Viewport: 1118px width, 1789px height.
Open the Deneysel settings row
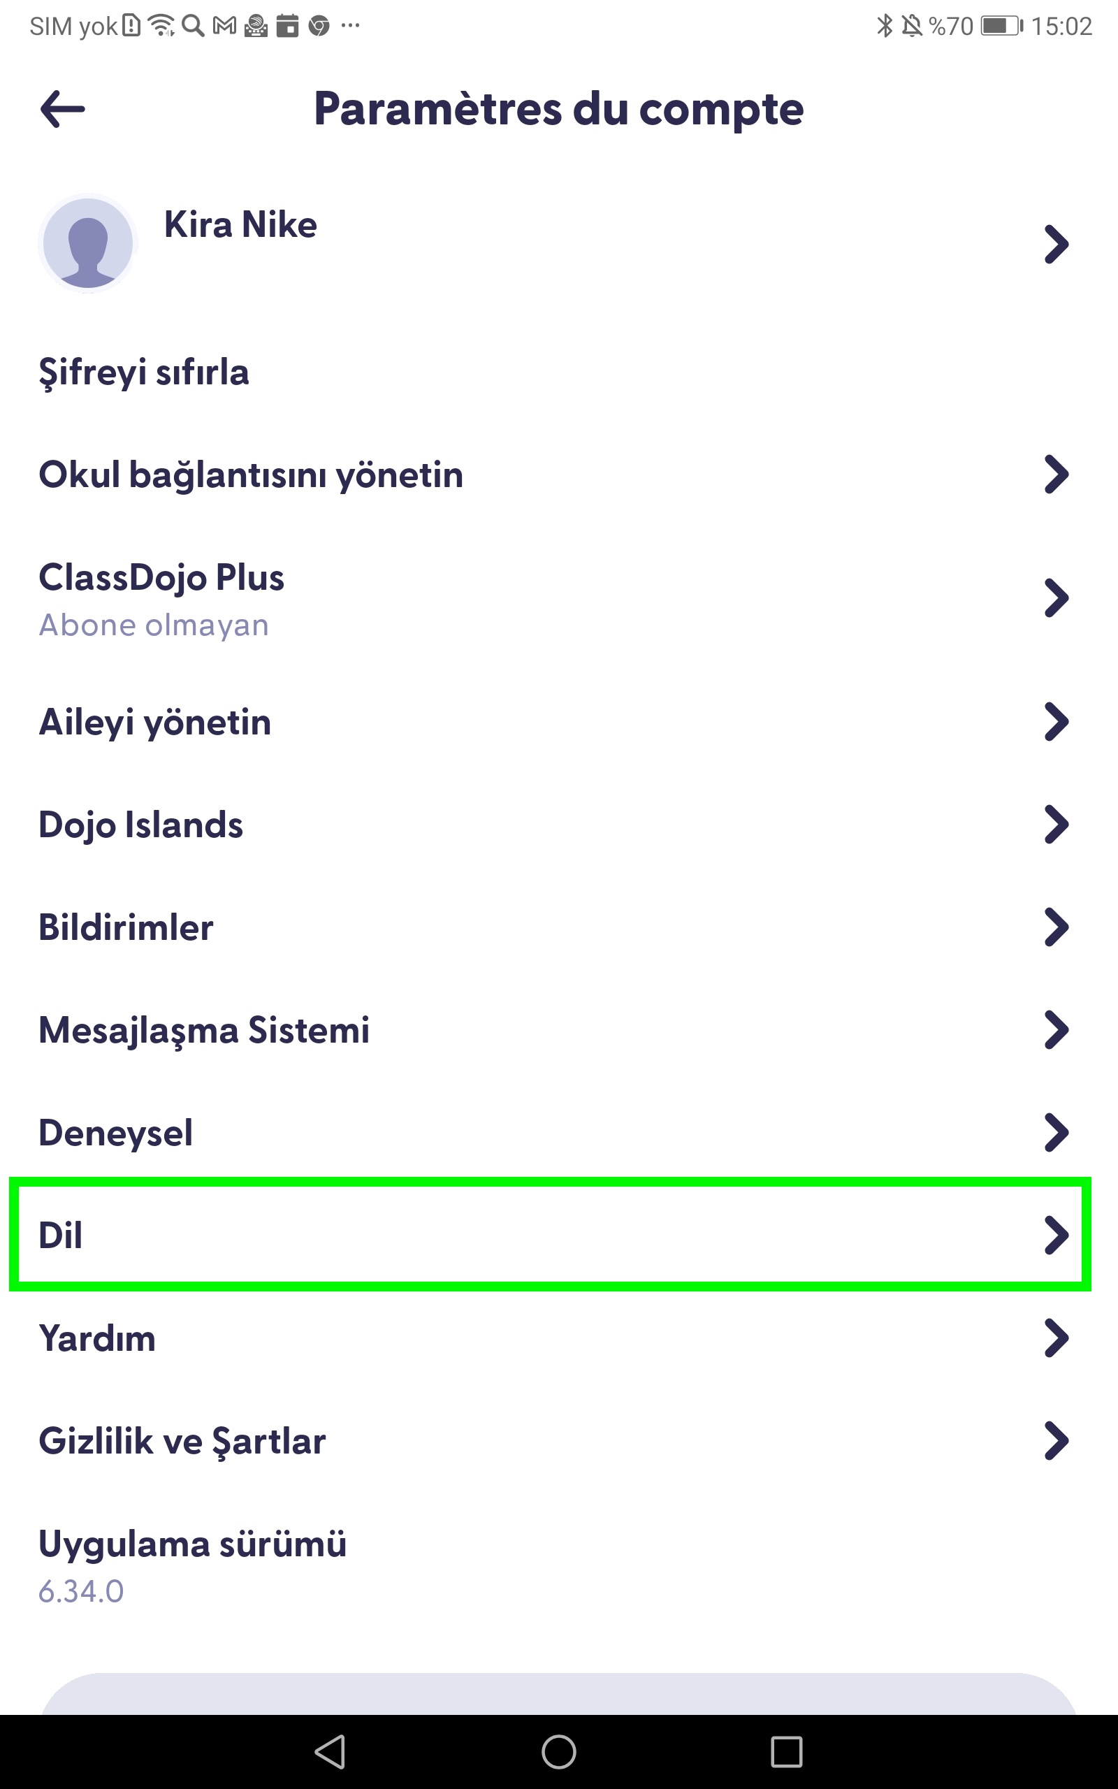[116, 1133]
